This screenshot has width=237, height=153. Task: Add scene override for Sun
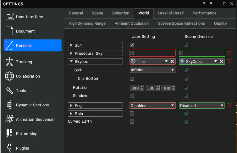186,45
